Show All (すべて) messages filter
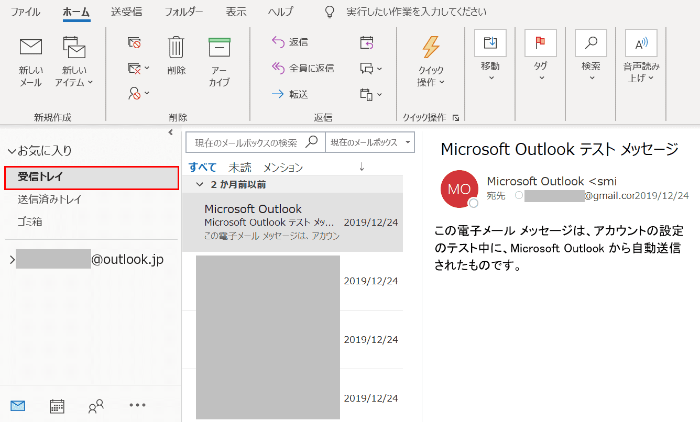This screenshot has width=700, height=422. tap(203, 168)
